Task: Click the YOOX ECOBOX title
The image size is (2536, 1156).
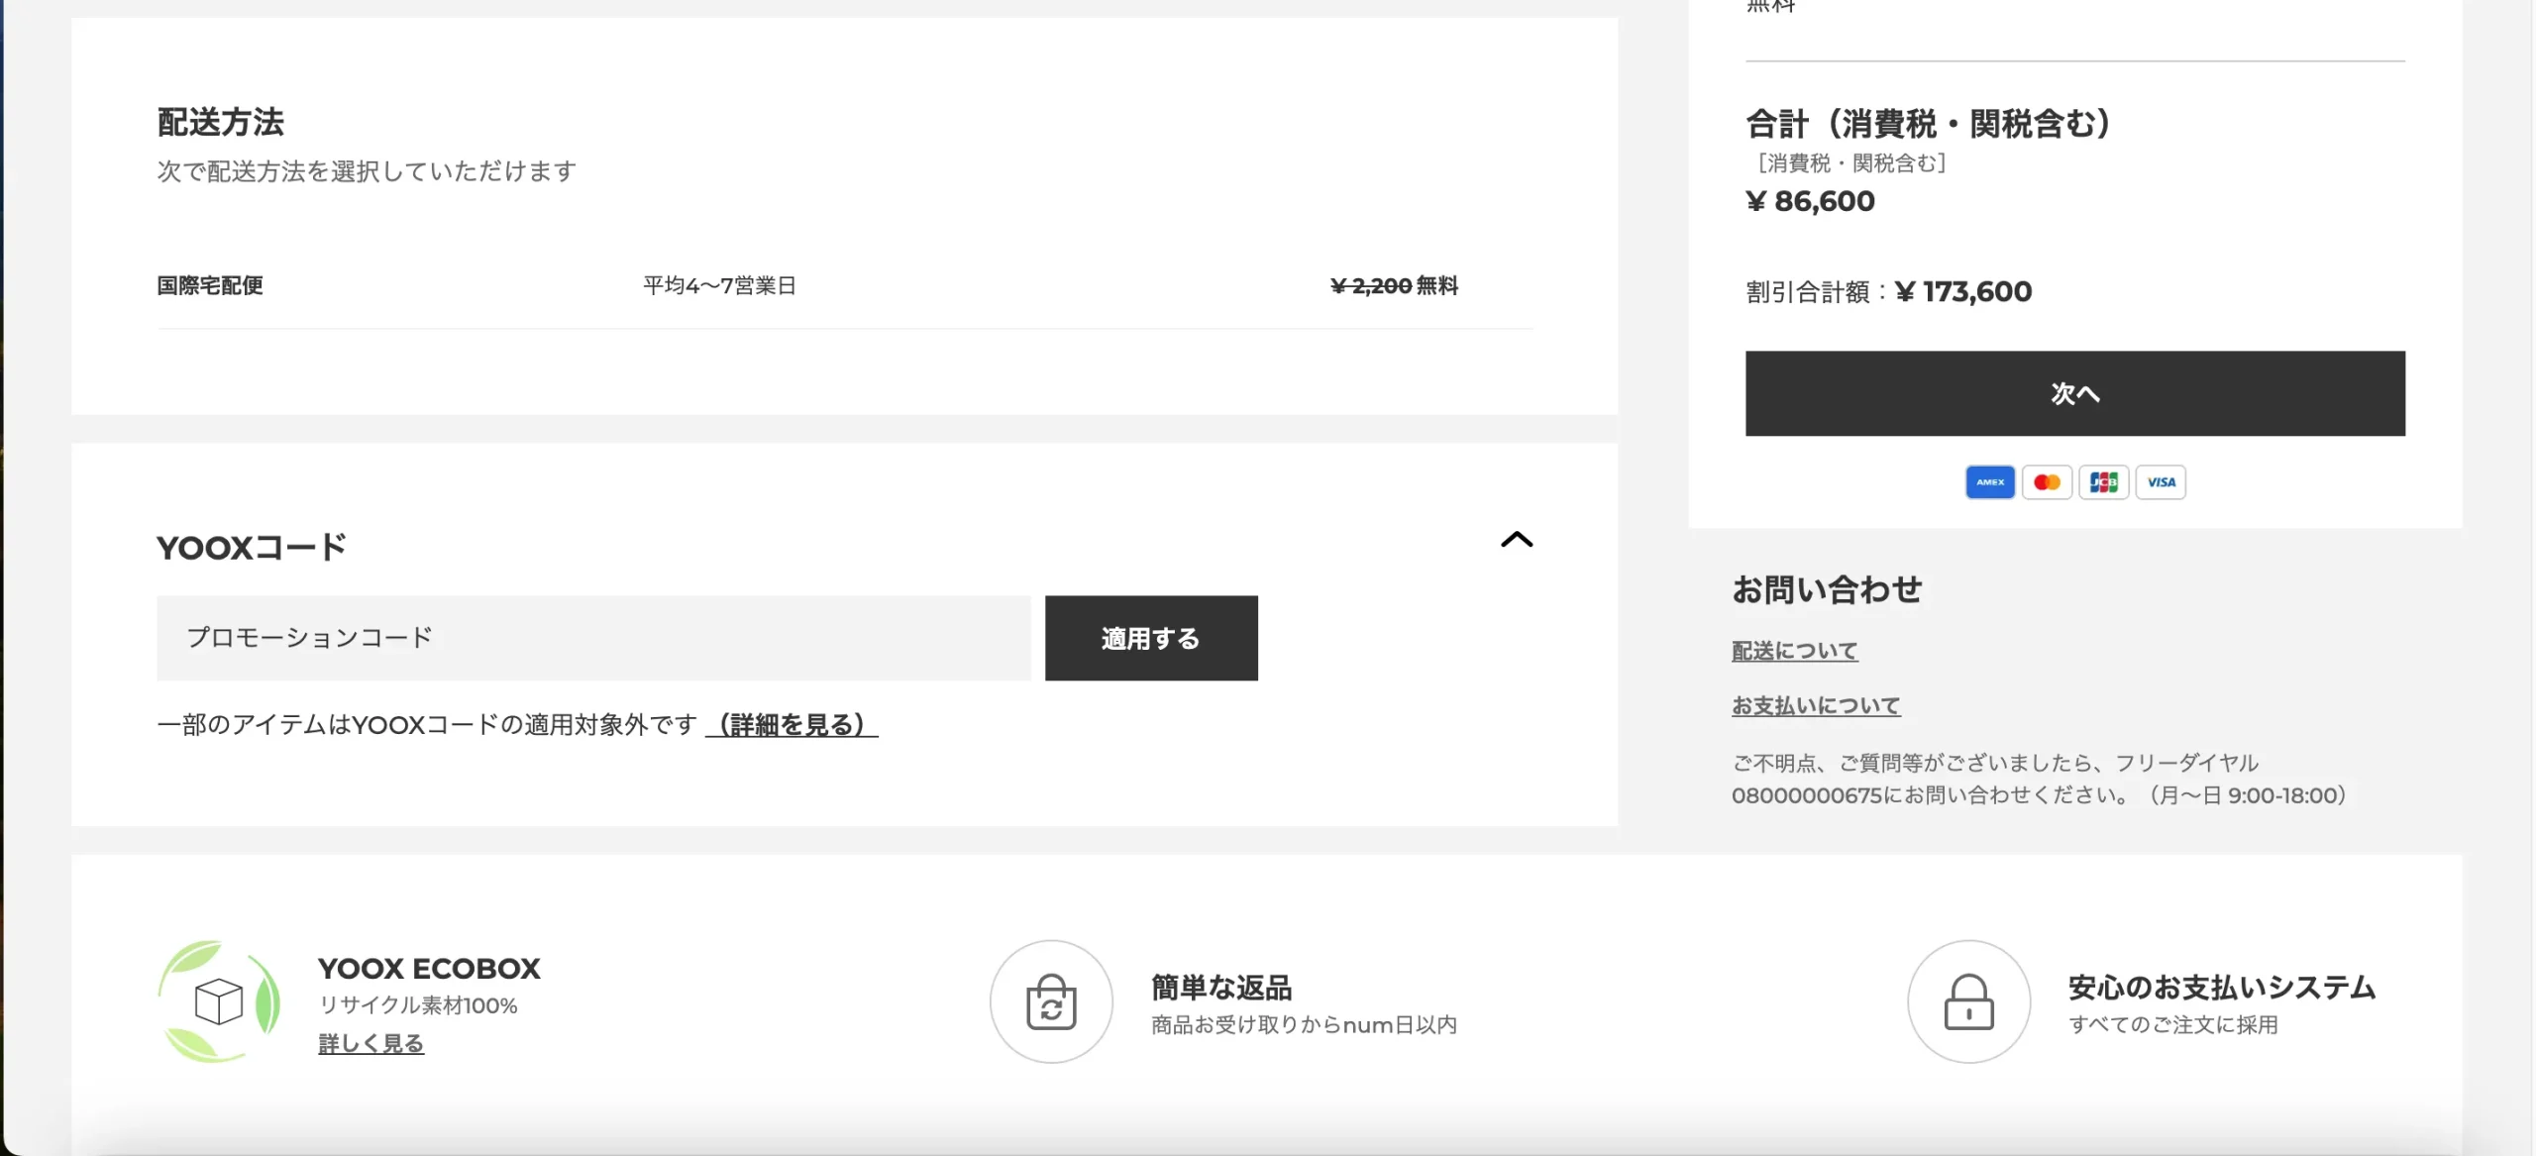Action: 429,968
